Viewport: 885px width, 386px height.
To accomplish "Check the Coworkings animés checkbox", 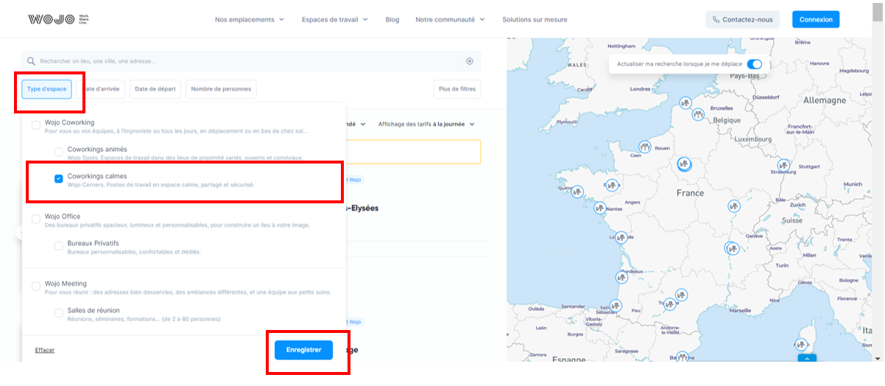I will [59, 152].
